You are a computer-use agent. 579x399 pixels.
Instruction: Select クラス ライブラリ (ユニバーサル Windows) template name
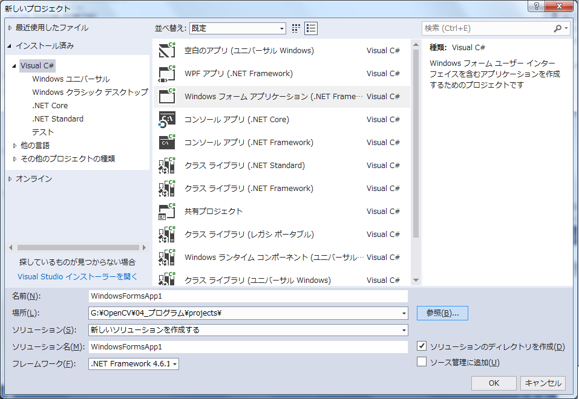258,280
